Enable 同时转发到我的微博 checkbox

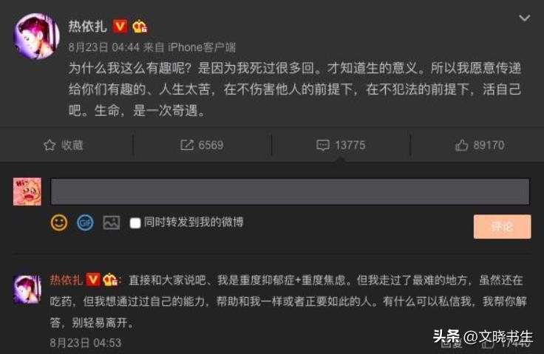click(x=135, y=222)
